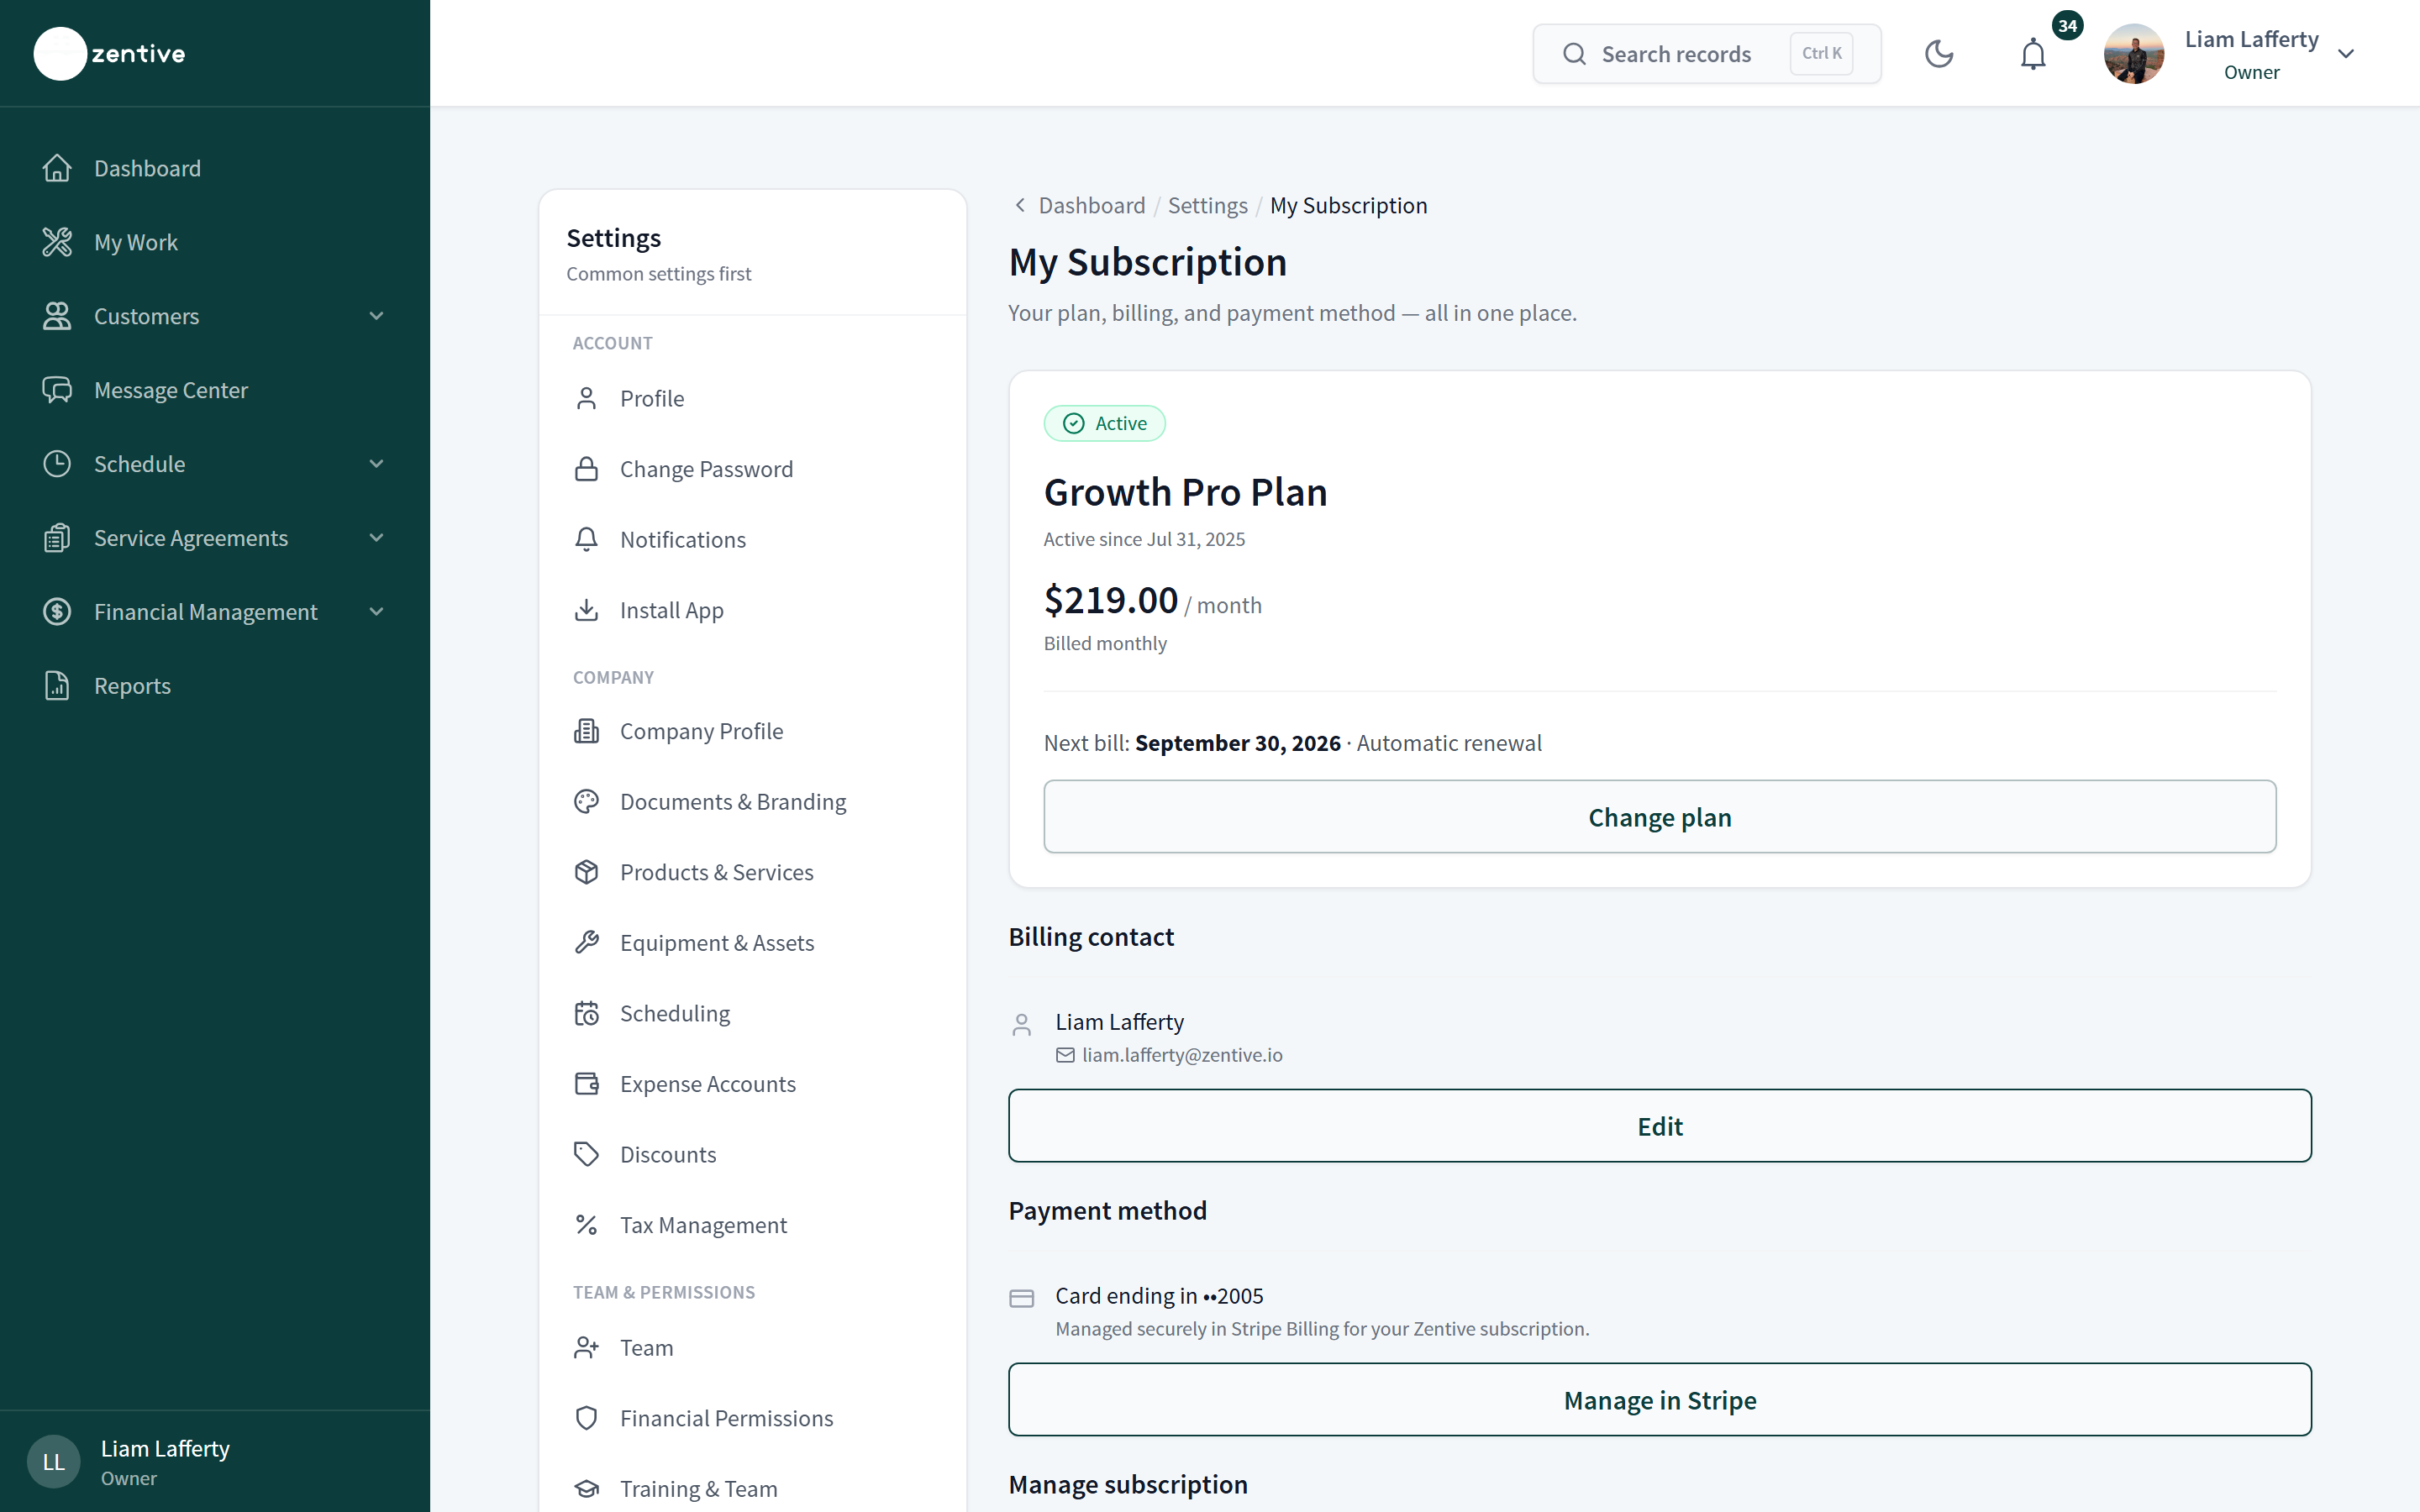Click the Change Password lock icon
This screenshot has height=1512, width=2420.
(587, 469)
